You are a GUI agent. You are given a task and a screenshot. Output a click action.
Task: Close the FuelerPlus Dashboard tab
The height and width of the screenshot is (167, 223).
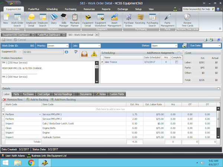click(x=64, y=35)
